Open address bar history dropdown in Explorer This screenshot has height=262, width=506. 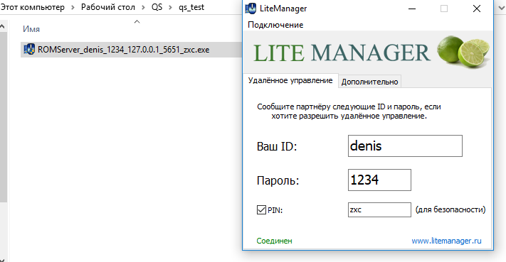[x=502, y=8]
